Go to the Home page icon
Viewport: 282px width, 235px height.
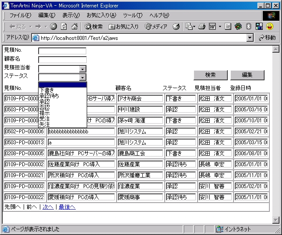pyautogui.click(x=74, y=26)
